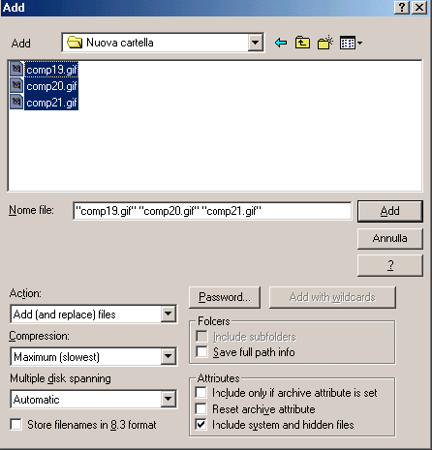432x450 pixels.
Task: Click the Annulla cancel button
Action: click(x=390, y=238)
